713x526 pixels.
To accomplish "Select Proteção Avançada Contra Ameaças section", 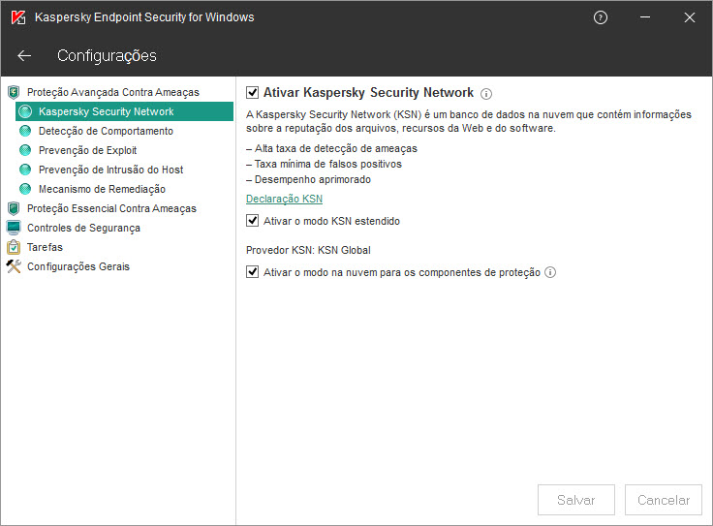I will tap(112, 92).
